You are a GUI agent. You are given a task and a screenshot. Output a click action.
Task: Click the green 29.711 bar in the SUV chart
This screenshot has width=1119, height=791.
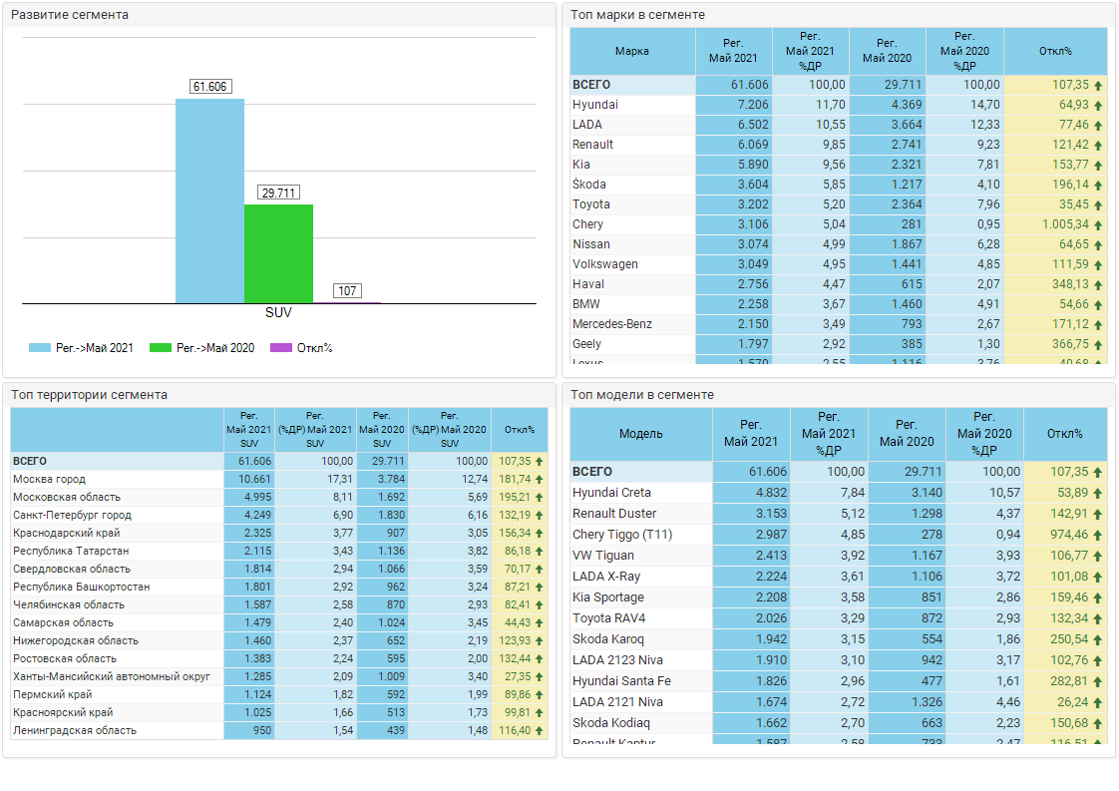click(278, 253)
